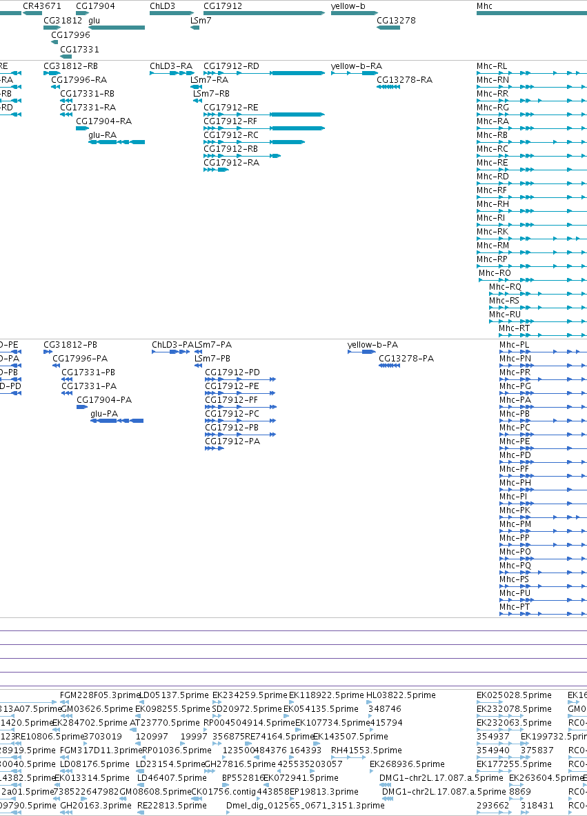This screenshot has width=587, height=816.
Task: Select the CG31812 gene label
Action: (x=63, y=21)
